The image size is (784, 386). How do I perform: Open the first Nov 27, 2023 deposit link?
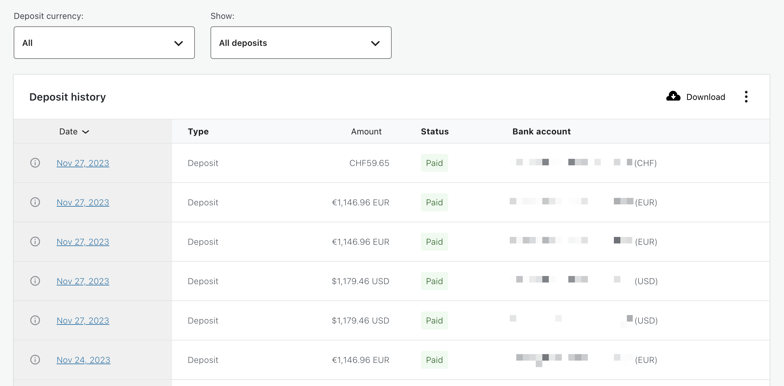tap(83, 163)
